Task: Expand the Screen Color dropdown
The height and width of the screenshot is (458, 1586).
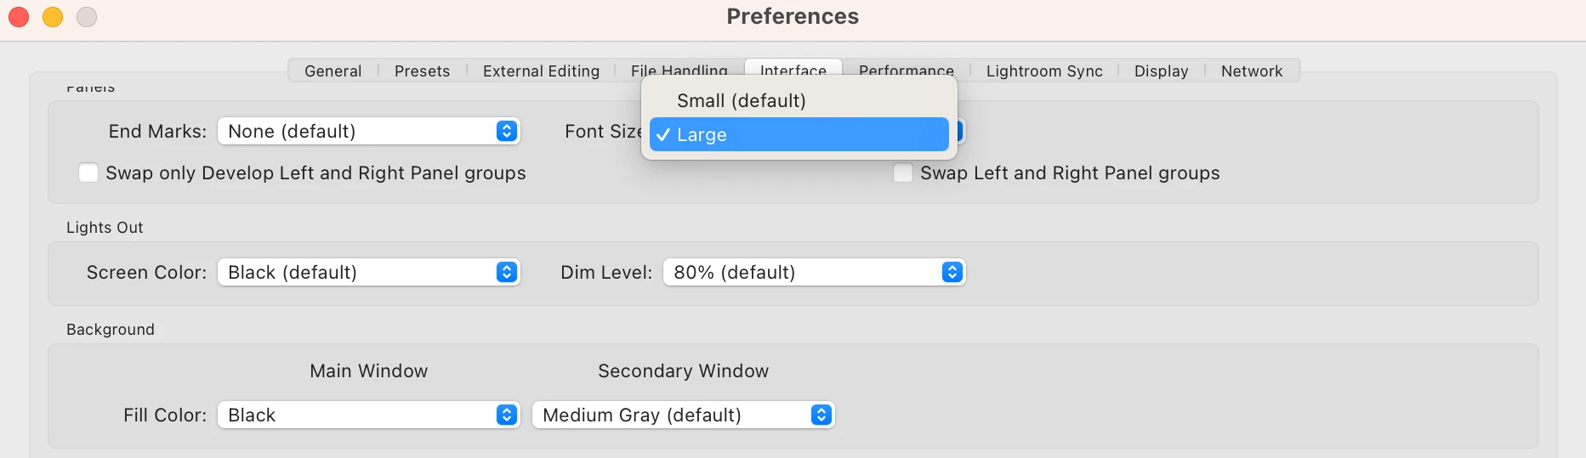Action: [x=368, y=273]
